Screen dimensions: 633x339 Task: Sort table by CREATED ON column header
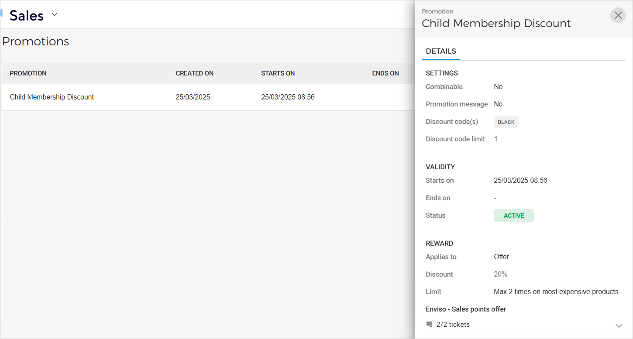pyautogui.click(x=194, y=73)
